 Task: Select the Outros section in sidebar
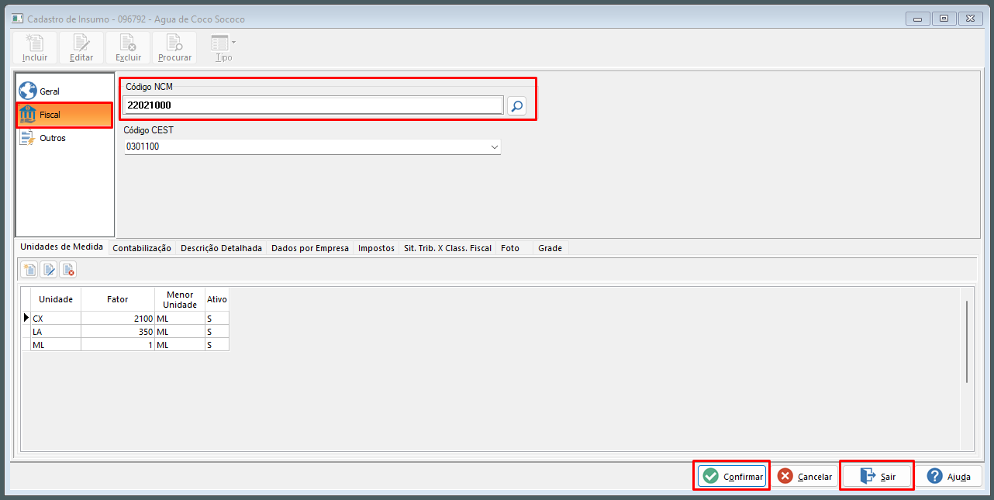point(65,138)
